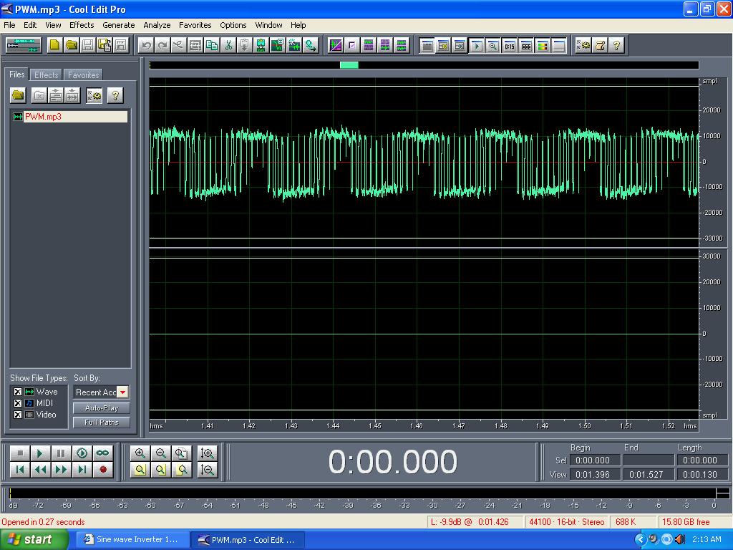Click Zoom Out Vertically button
This screenshot has height=550, width=733.
pos(208,470)
